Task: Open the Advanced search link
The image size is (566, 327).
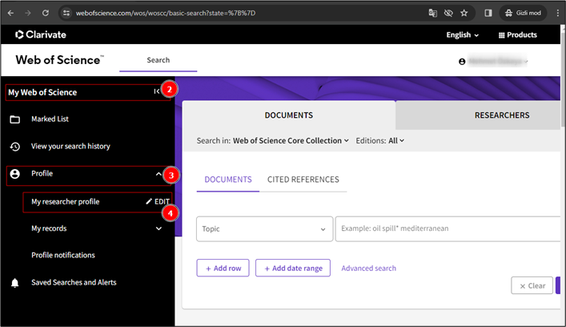Action: click(368, 268)
